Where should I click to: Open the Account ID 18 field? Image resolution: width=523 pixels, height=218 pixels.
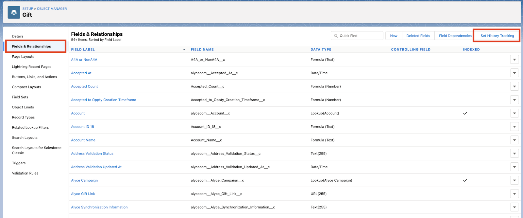coord(82,127)
